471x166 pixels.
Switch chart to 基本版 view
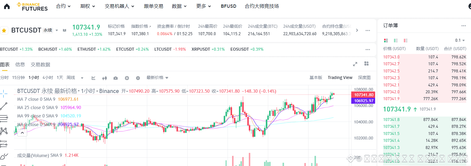(316, 78)
